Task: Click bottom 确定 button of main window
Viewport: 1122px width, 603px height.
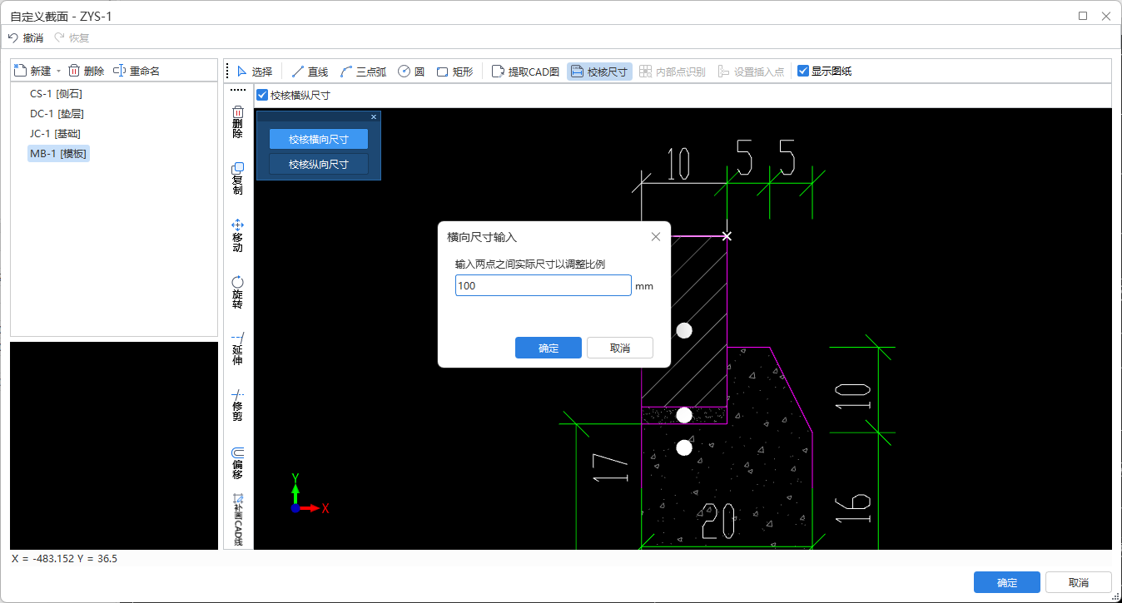Action: 1007,582
